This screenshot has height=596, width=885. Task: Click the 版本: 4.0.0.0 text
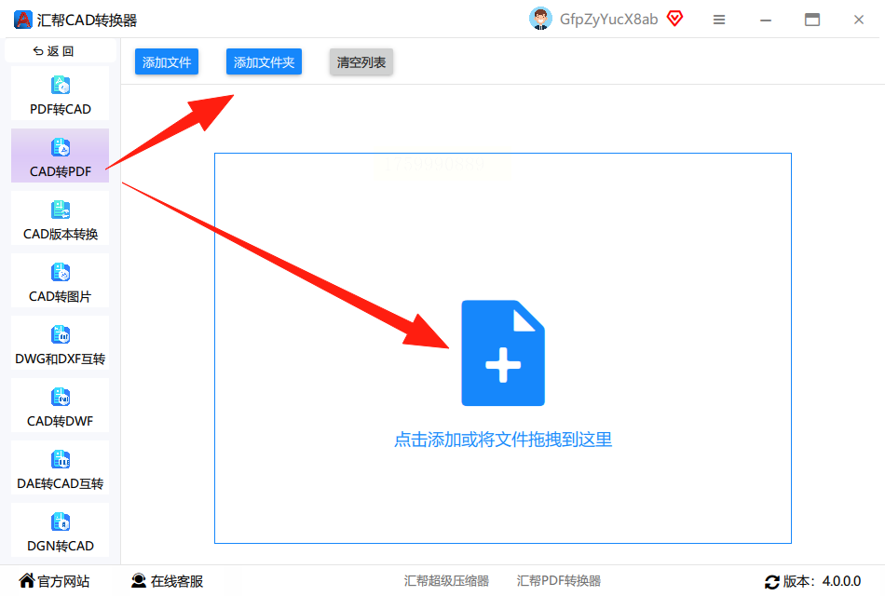click(822, 581)
